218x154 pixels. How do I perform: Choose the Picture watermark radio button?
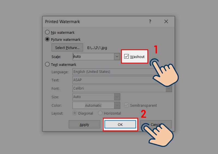47,39
